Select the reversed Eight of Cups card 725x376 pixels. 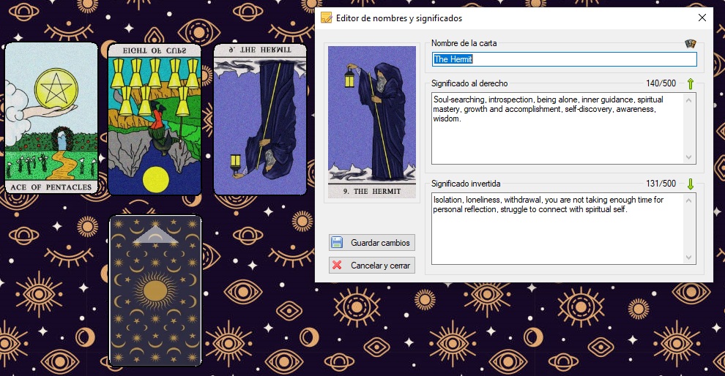155,119
